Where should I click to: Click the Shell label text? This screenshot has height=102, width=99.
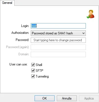coord(39,65)
